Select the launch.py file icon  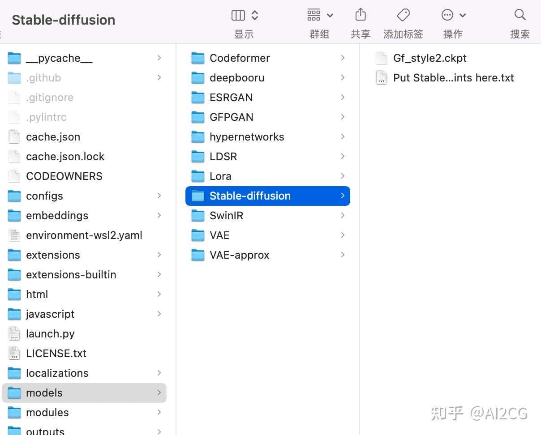pos(14,334)
